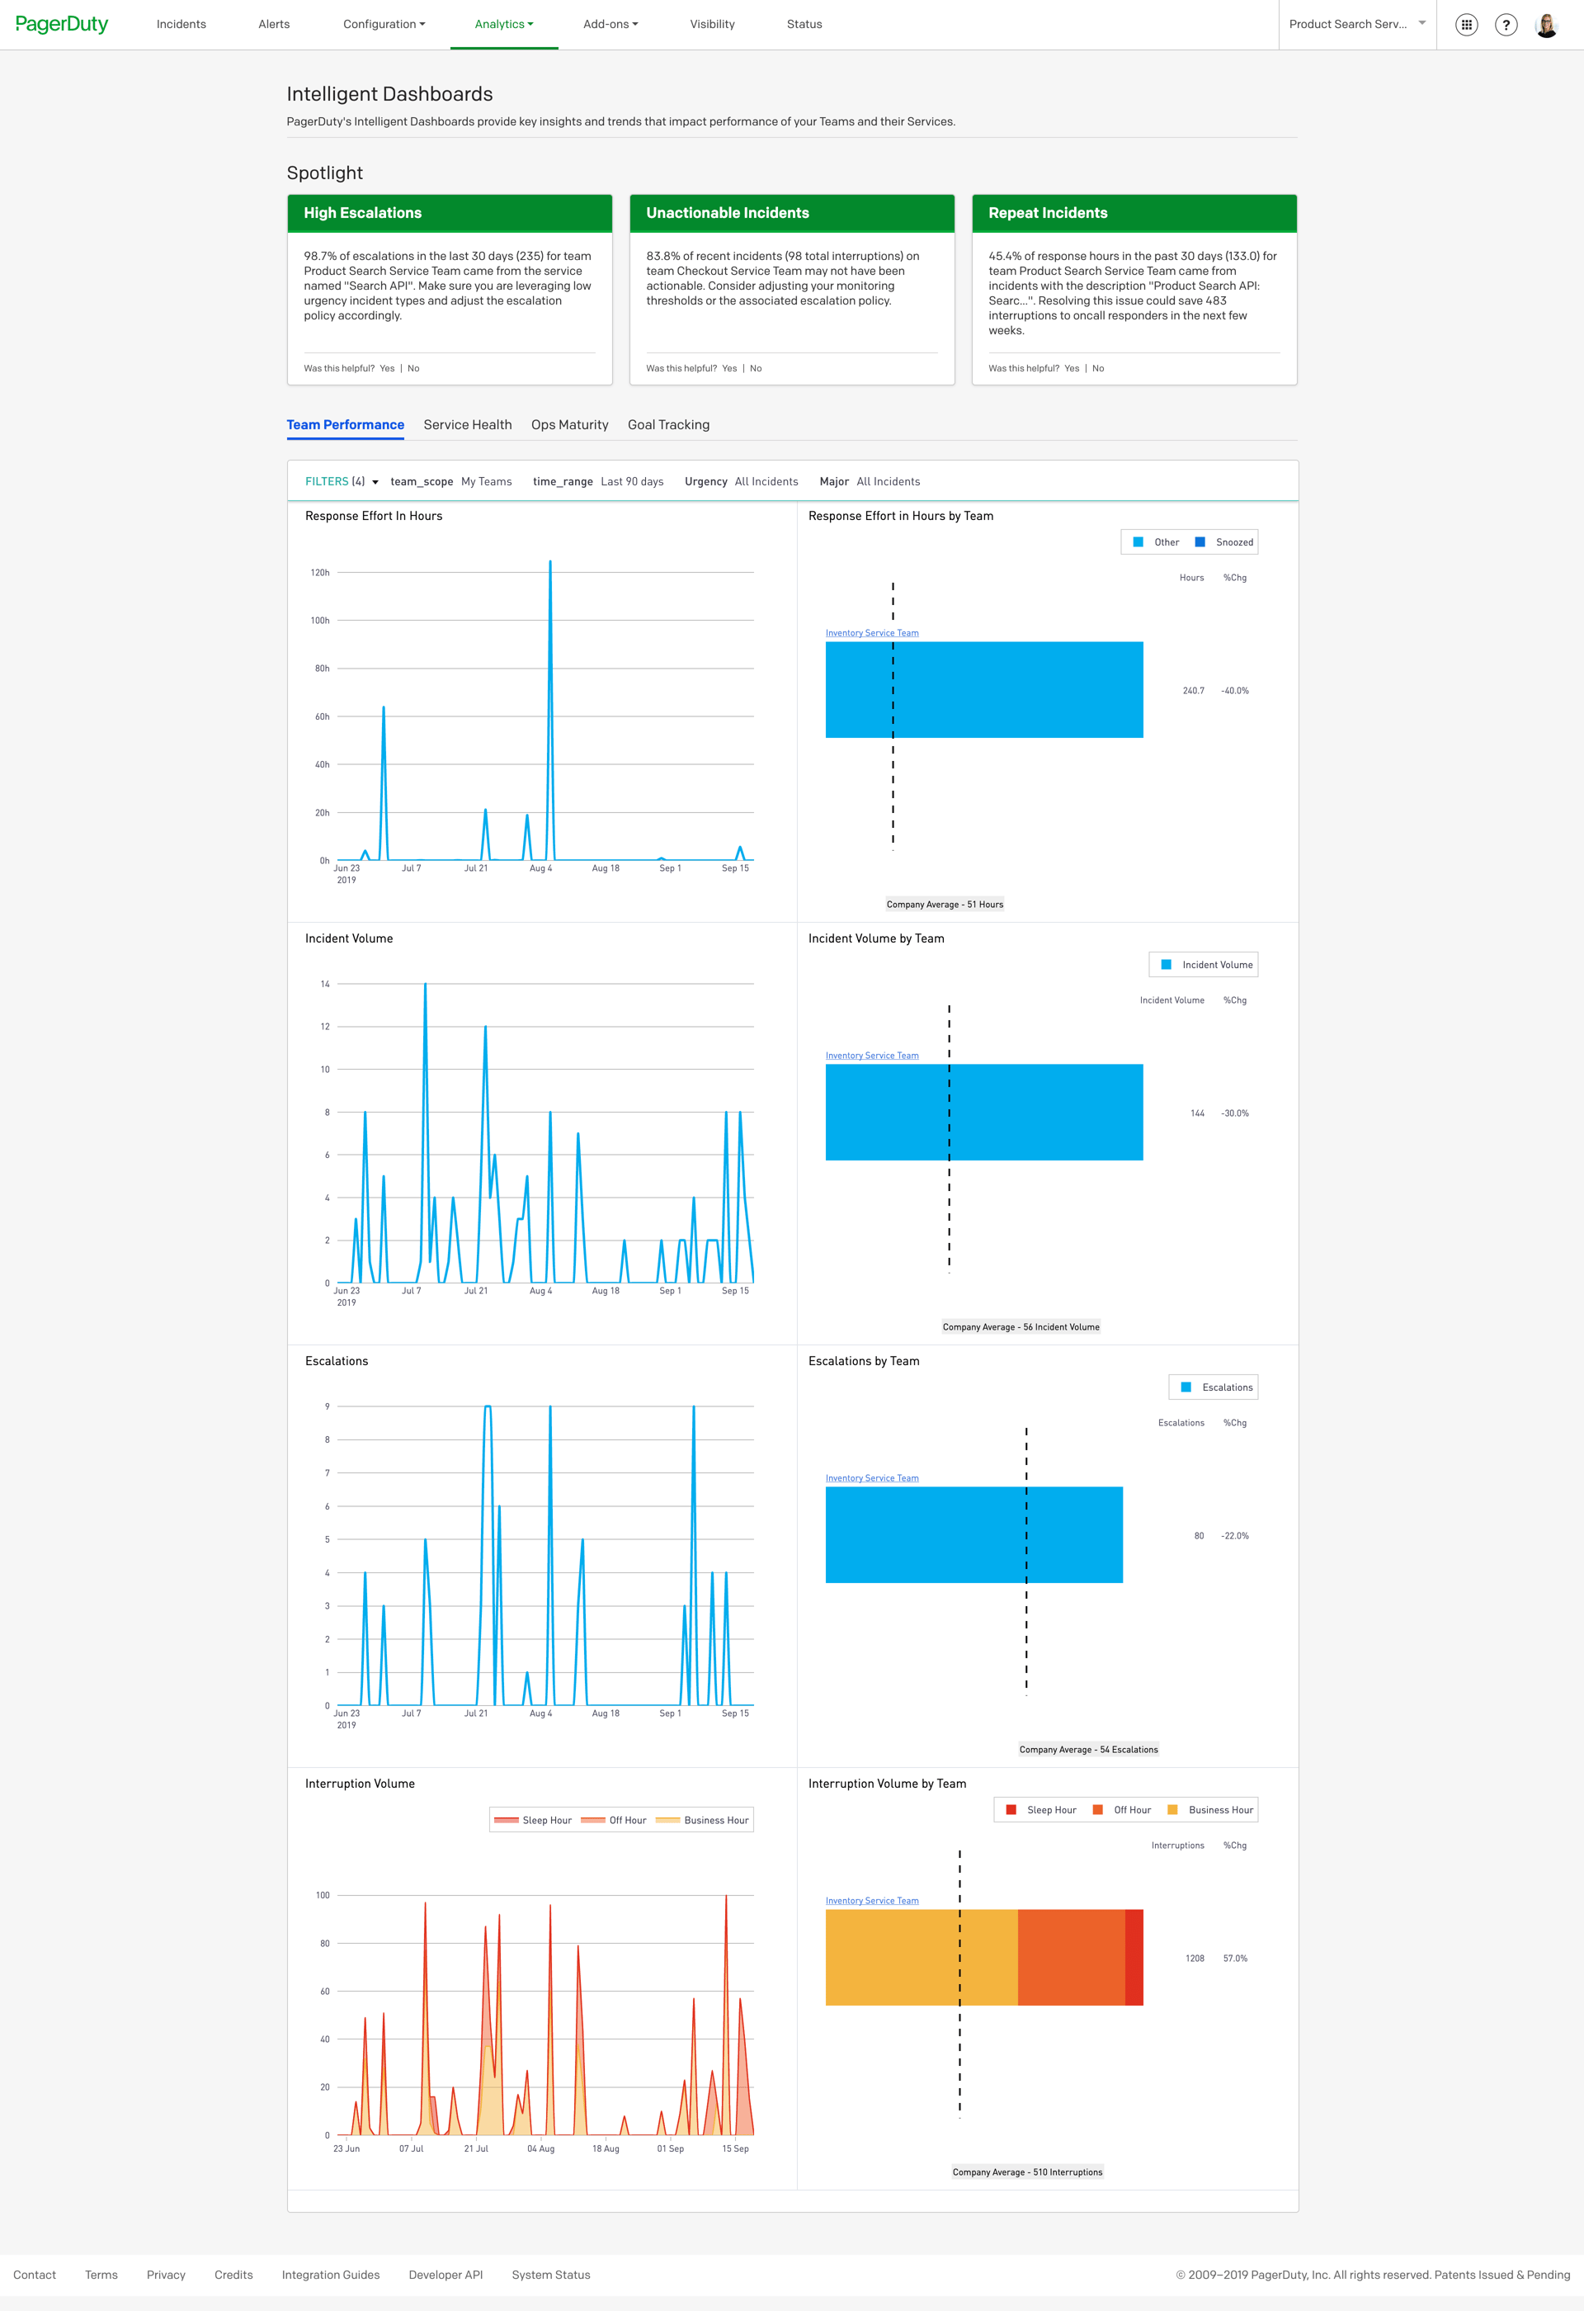Click the help question mark icon
The height and width of the screenshot is (2311, 1584).
[x=1506, y=25]
